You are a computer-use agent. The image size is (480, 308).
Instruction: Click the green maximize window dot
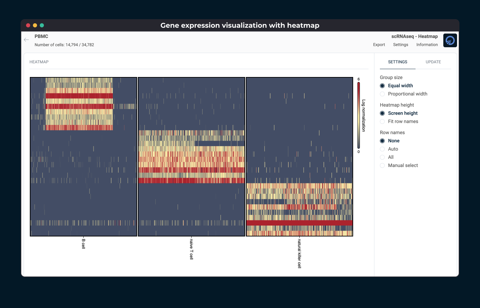click(x=42, y=25)
